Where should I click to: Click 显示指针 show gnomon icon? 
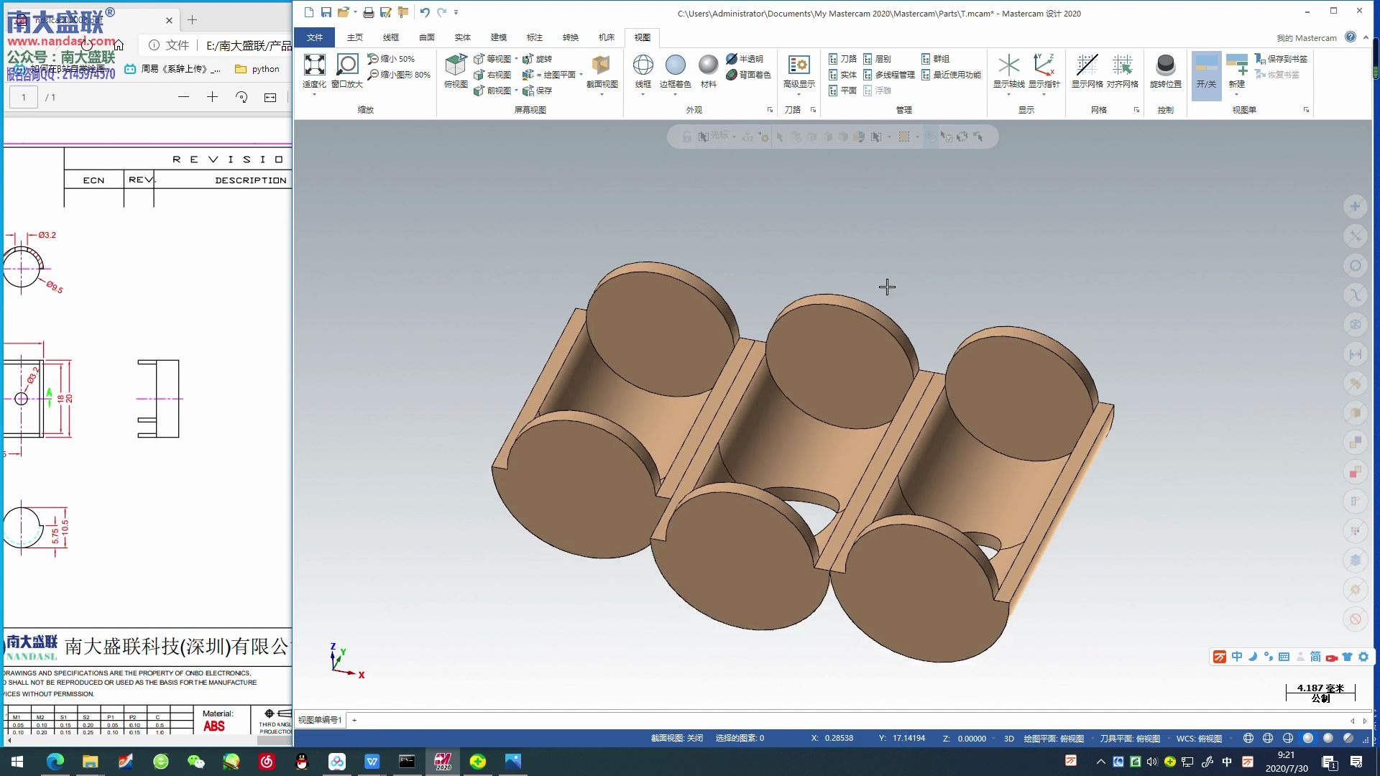1044,65
